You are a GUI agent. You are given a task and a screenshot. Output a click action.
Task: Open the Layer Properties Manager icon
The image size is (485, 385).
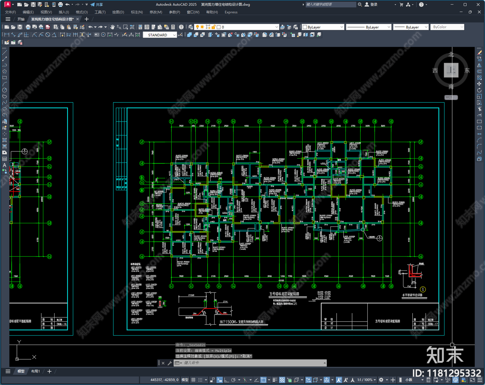click(x=190, y=27)
